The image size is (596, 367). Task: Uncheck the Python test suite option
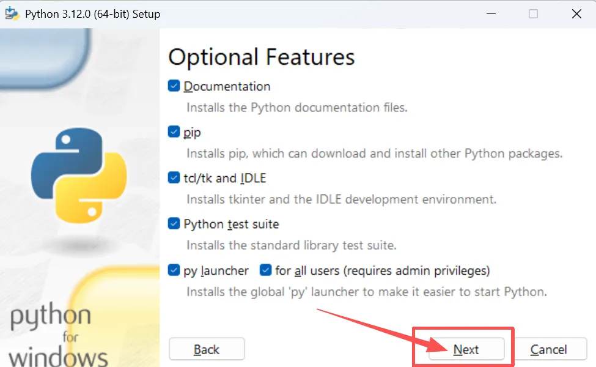coord(174,224)
